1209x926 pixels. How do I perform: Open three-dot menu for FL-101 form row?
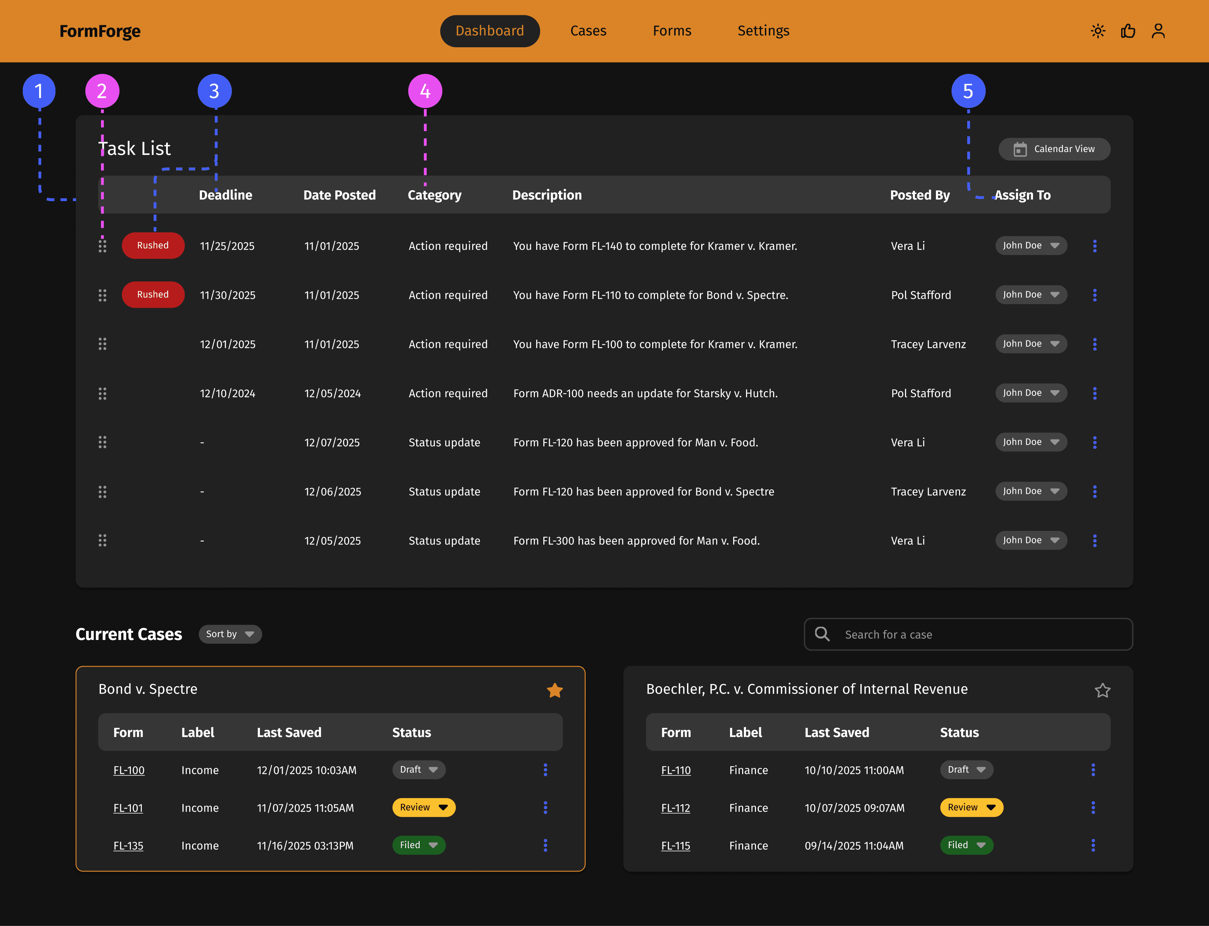(x=545, y=807)
